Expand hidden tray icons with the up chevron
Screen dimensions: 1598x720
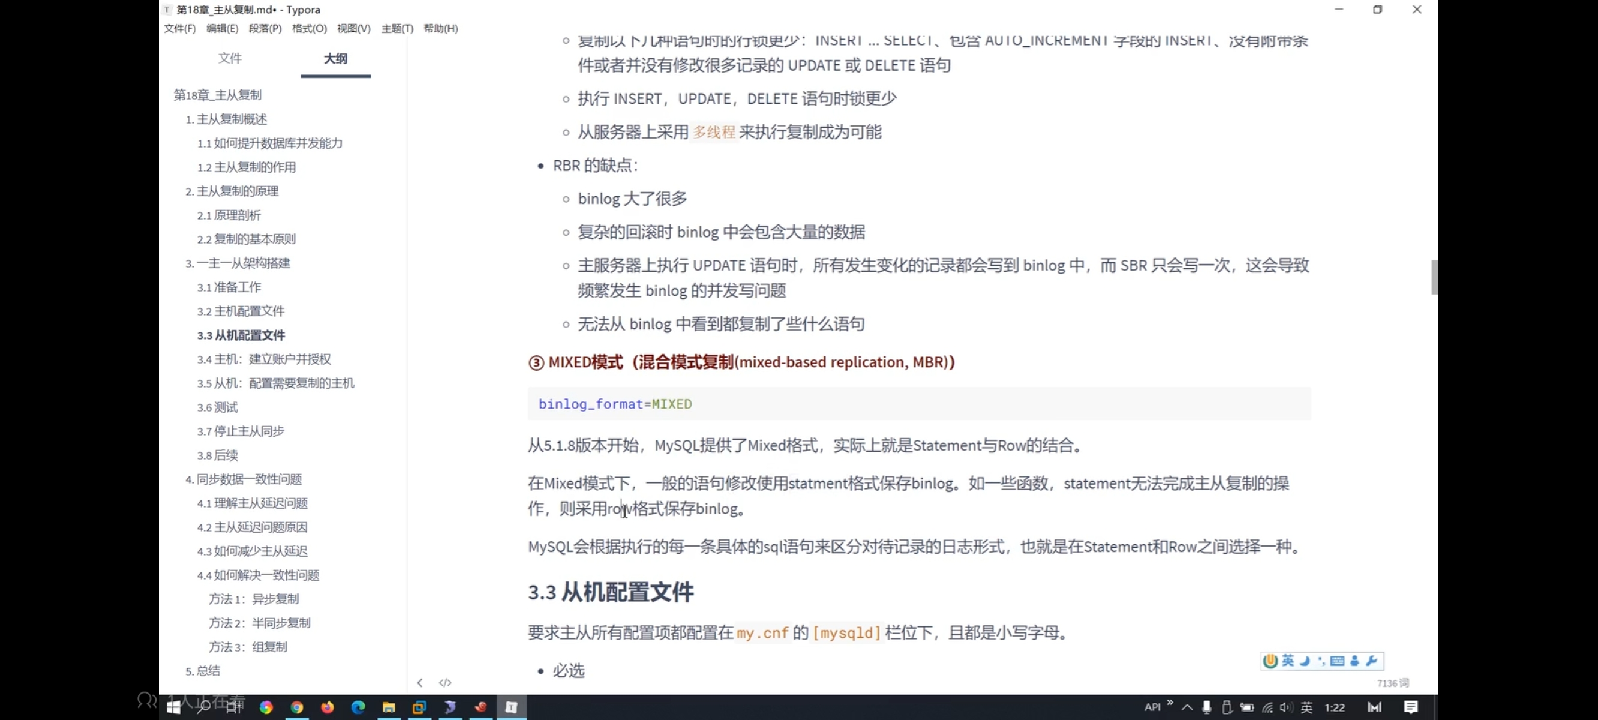tap(1187, 707)
